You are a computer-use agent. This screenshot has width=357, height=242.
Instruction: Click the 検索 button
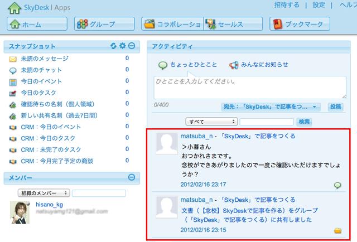(304, 122)
